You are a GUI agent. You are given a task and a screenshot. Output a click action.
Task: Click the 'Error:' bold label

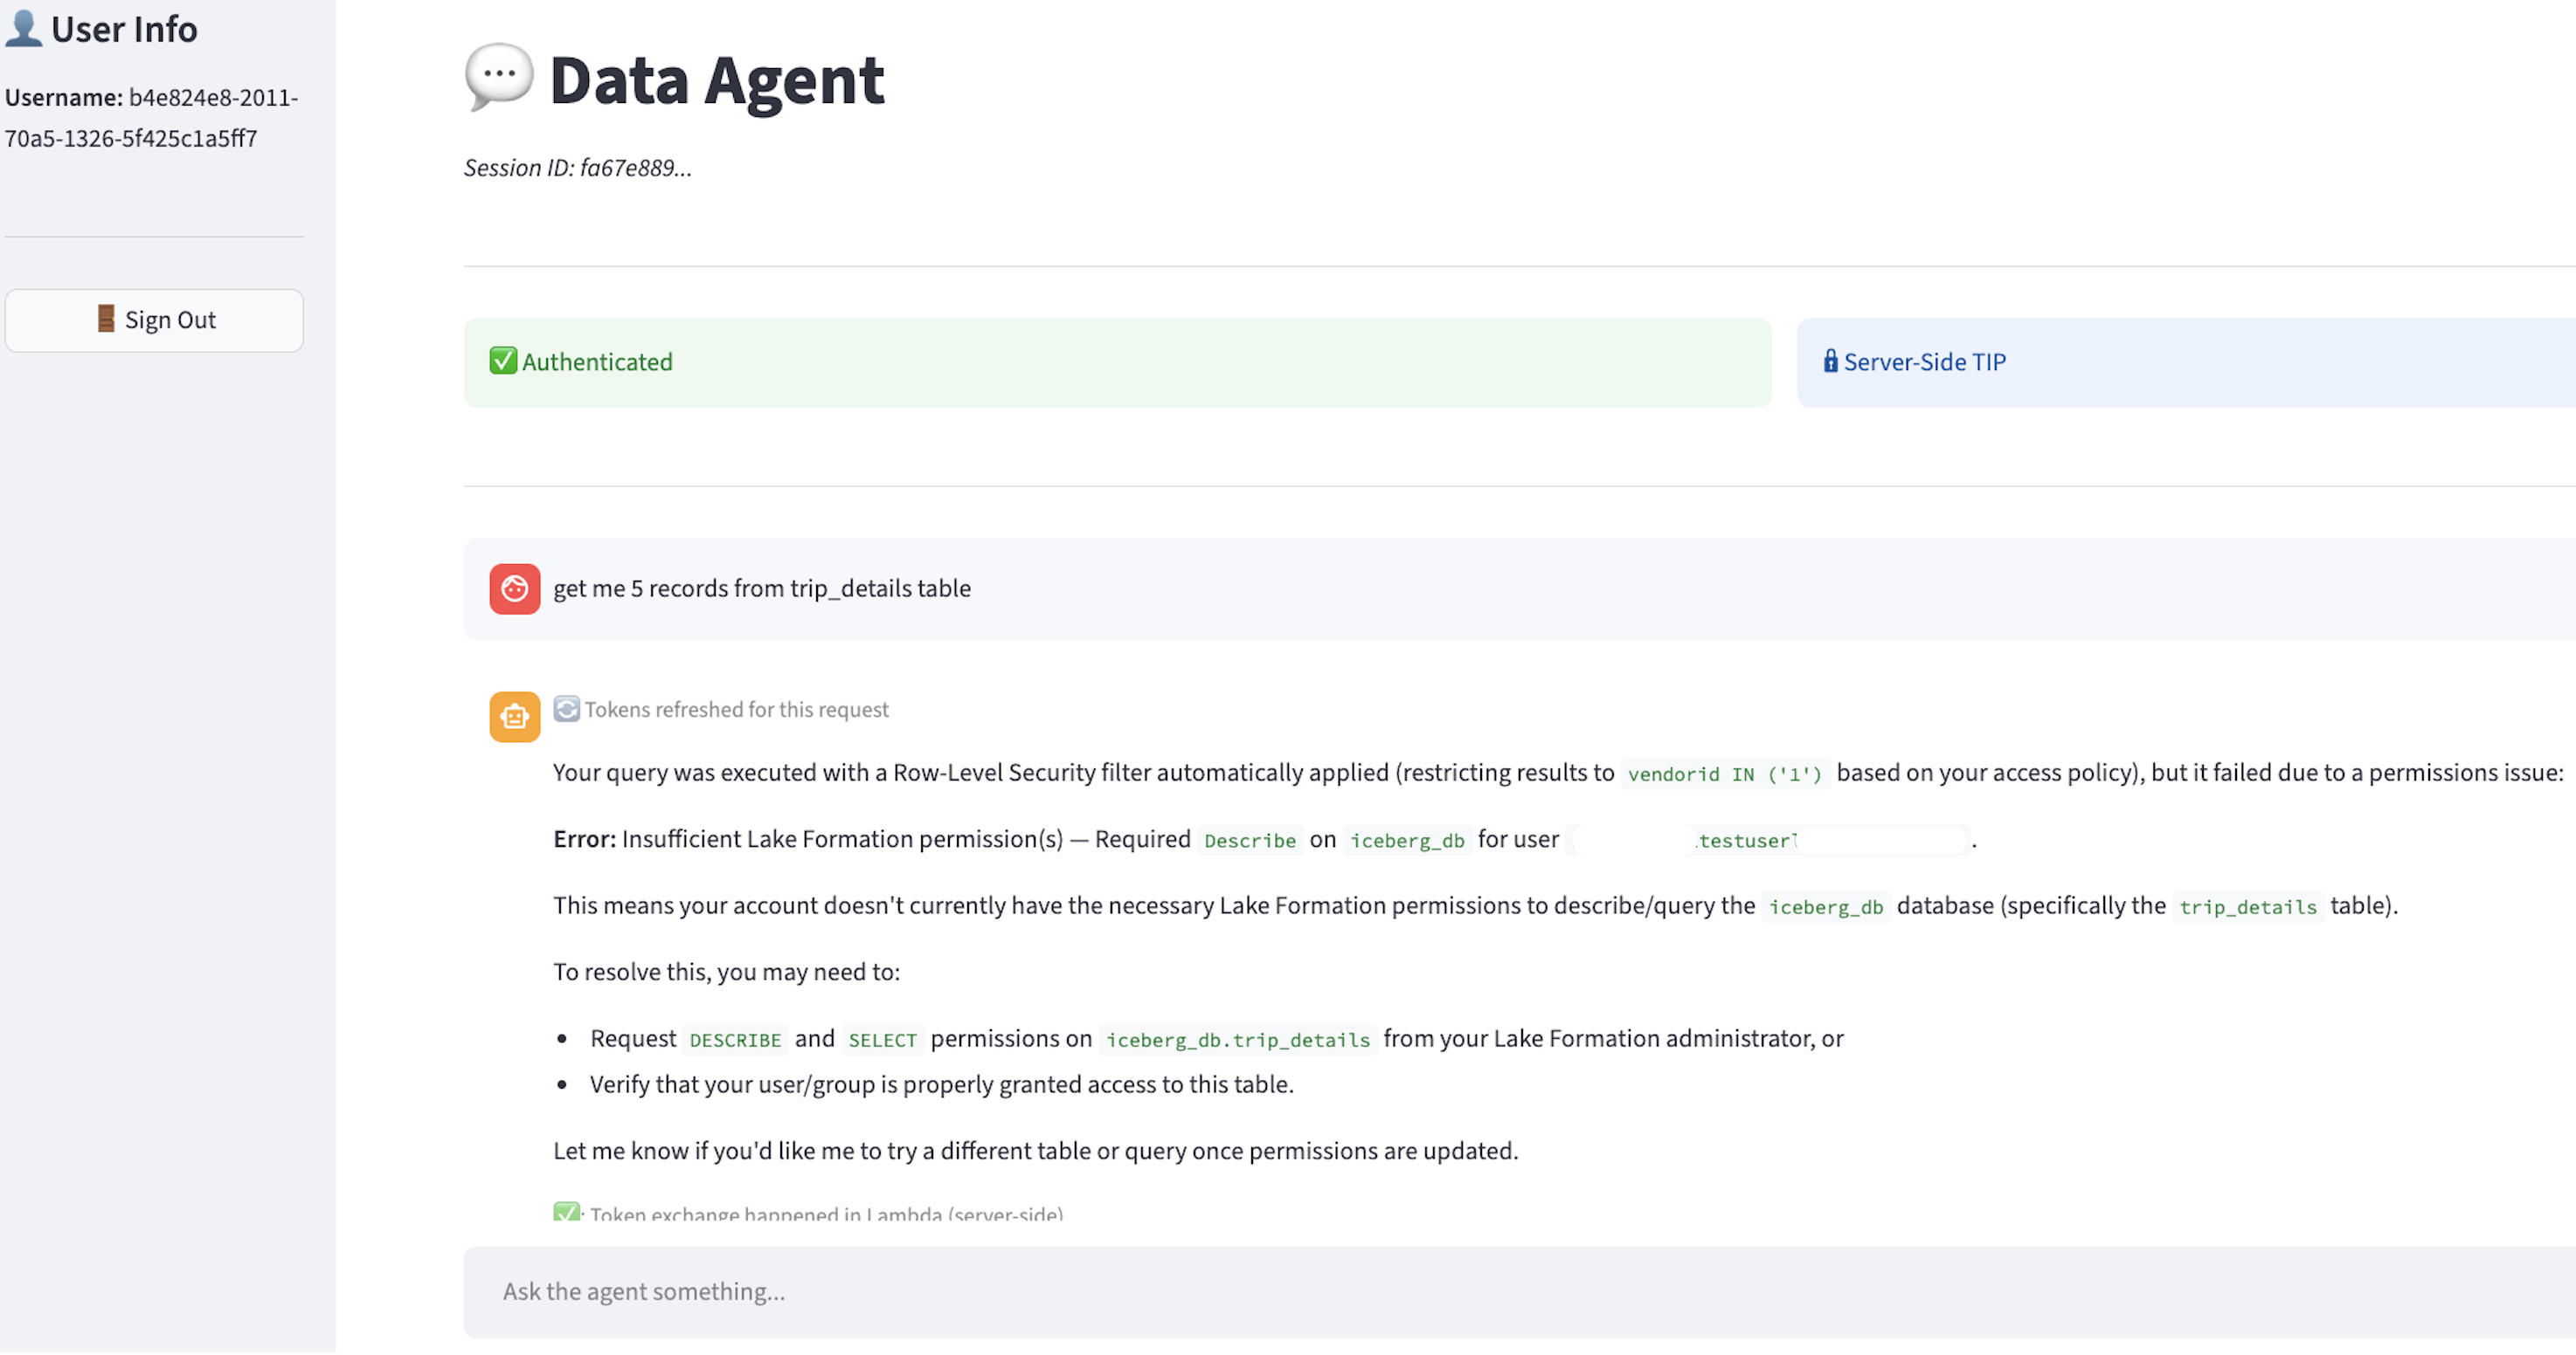coord(585,839)
